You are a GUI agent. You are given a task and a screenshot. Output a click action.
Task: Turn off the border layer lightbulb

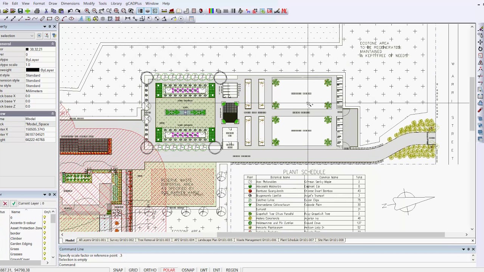click(x=45, y=233)
